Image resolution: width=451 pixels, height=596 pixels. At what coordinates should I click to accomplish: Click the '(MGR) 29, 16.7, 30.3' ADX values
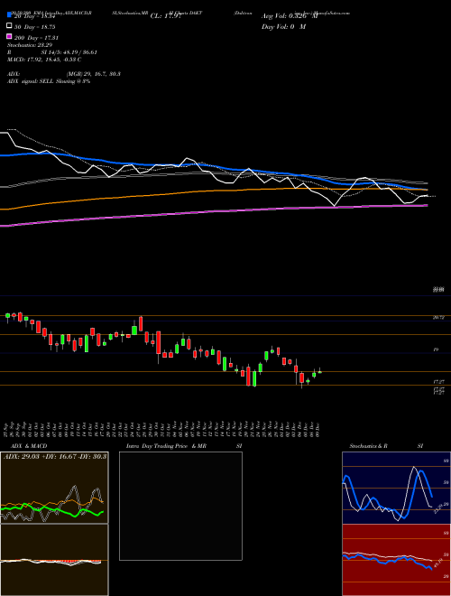(x=94, y=74)
